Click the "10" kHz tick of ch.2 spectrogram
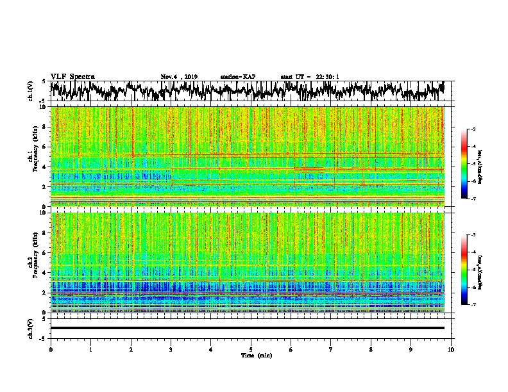 pos(44,213)
